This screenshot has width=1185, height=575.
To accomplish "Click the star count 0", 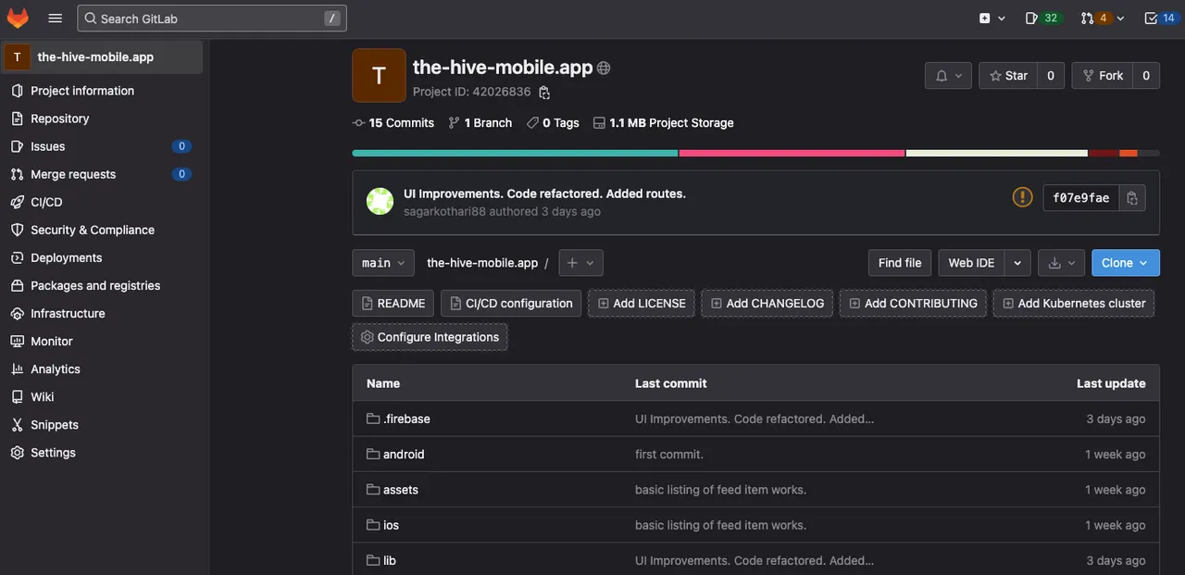I will [x=1050, y=76].
